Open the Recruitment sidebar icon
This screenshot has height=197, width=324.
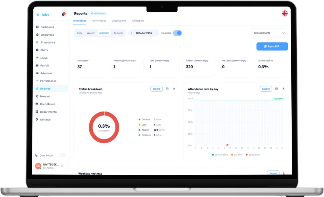coord(37,104)
